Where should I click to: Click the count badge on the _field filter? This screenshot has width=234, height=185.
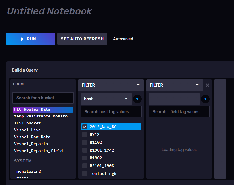point(205,99)
